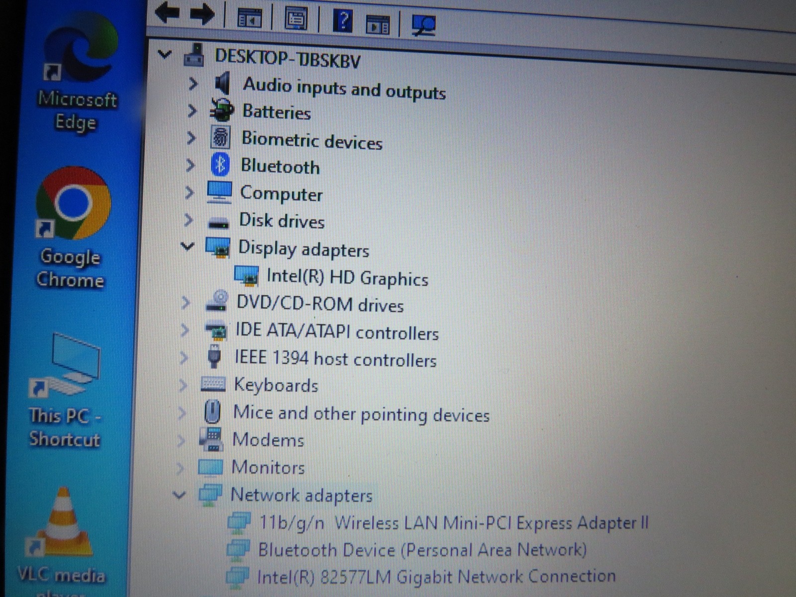
Task: Select the Batteries category icon
Action: tap(221, 110)
